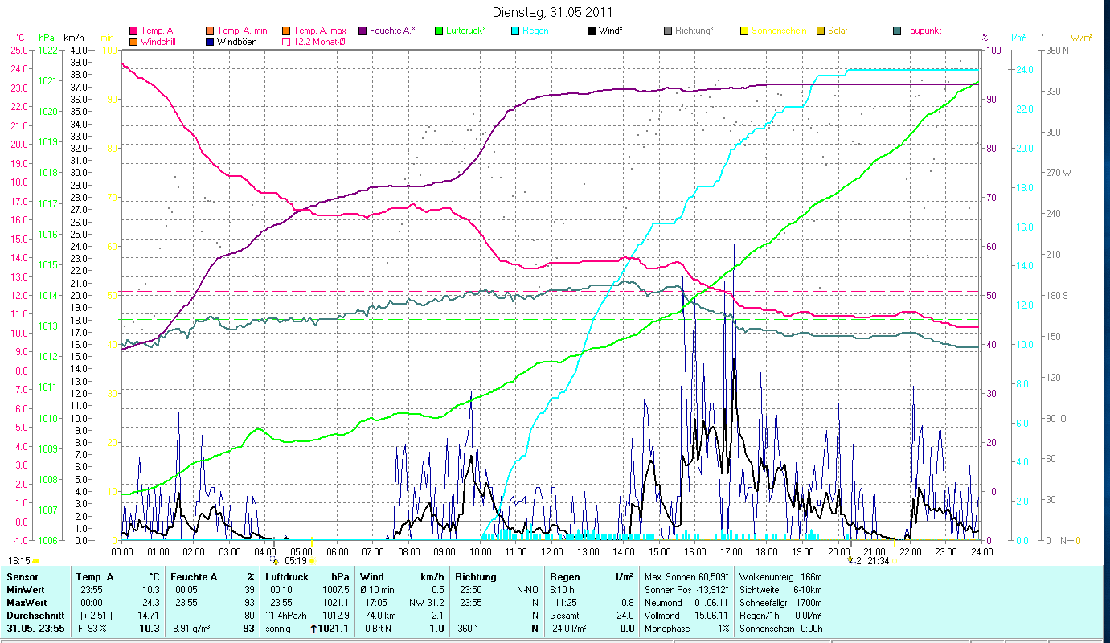Viewport: 1110px width, 643px height.
Task: Click the 74.0 km wind run value
Action: (x=379, y=615)
